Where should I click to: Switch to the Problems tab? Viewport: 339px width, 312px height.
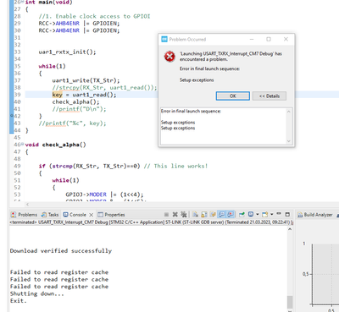tap(24, 215)
